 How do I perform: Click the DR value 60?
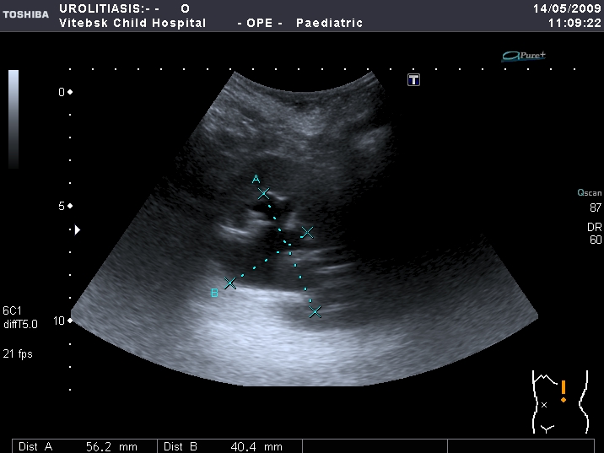(595, 240)
